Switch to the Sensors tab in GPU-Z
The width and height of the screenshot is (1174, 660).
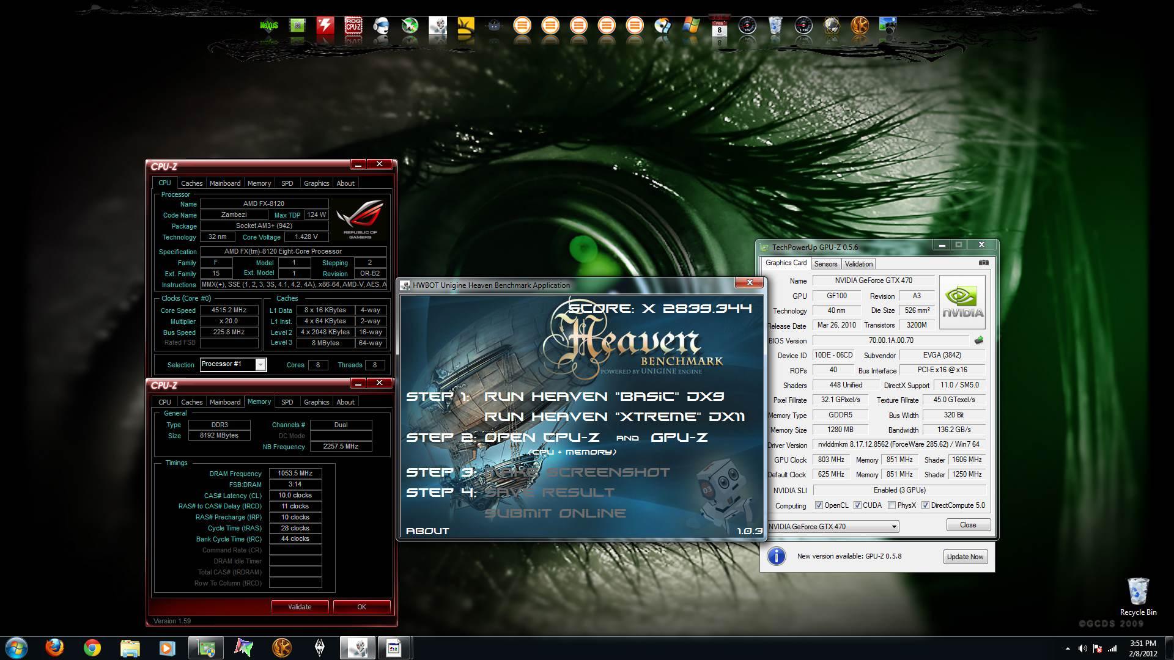pyautogui.click(x=825, y=264)
